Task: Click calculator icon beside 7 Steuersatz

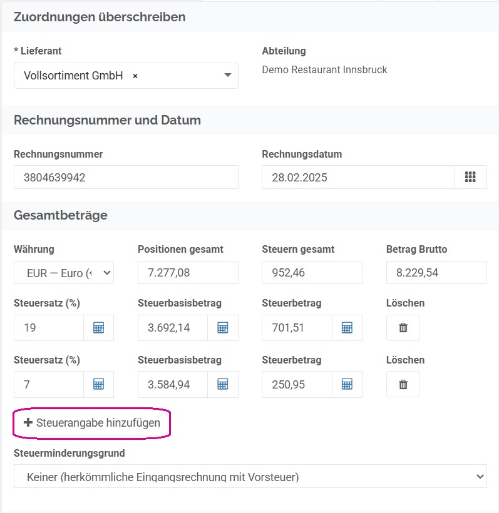Action: pyautogui.click(x=98, y=384)
